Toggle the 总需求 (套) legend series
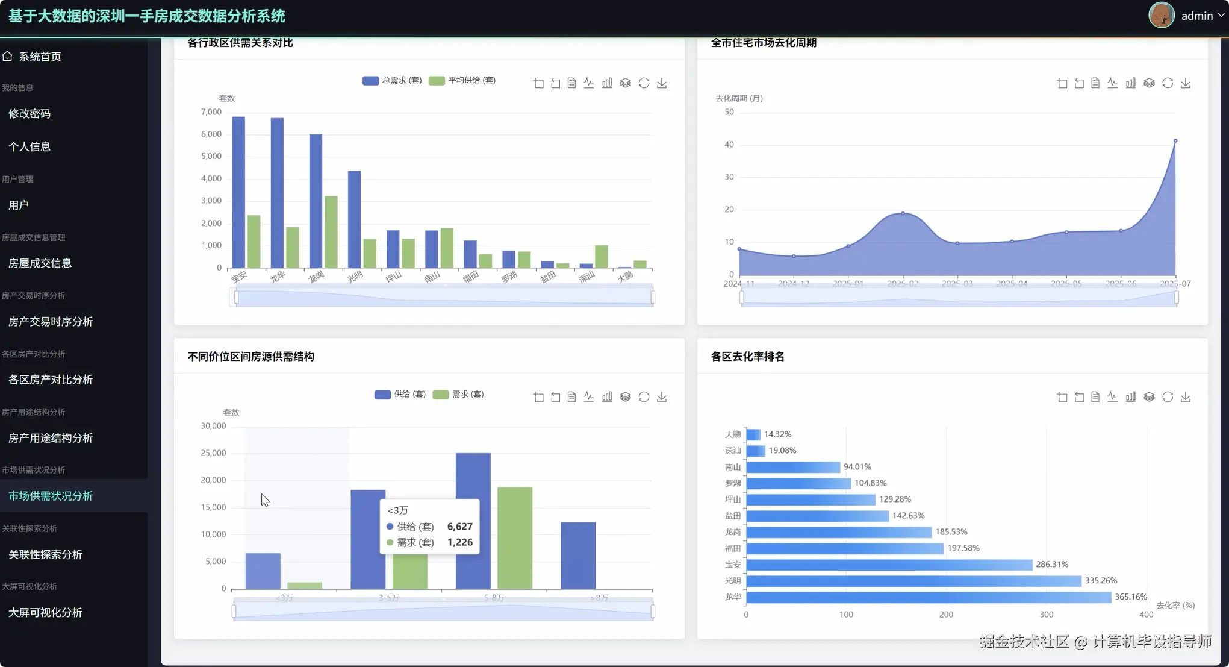 [x=392, y=80]
